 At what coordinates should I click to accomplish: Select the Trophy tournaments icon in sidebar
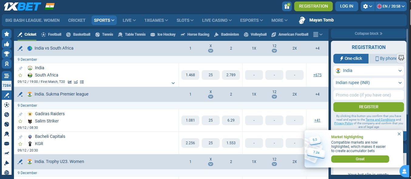pos(7,54)
